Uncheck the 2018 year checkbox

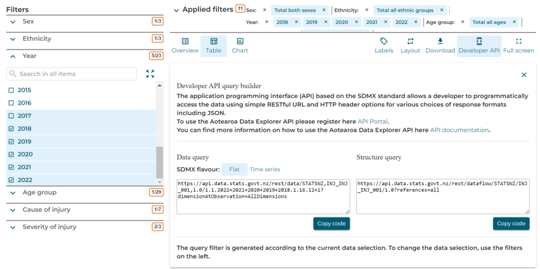(x=11, y=129)
